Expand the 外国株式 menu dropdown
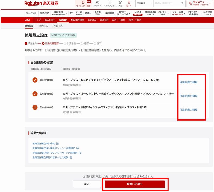Image resolution: width=214 pixels, height=192 pixels. pos(66,13)
